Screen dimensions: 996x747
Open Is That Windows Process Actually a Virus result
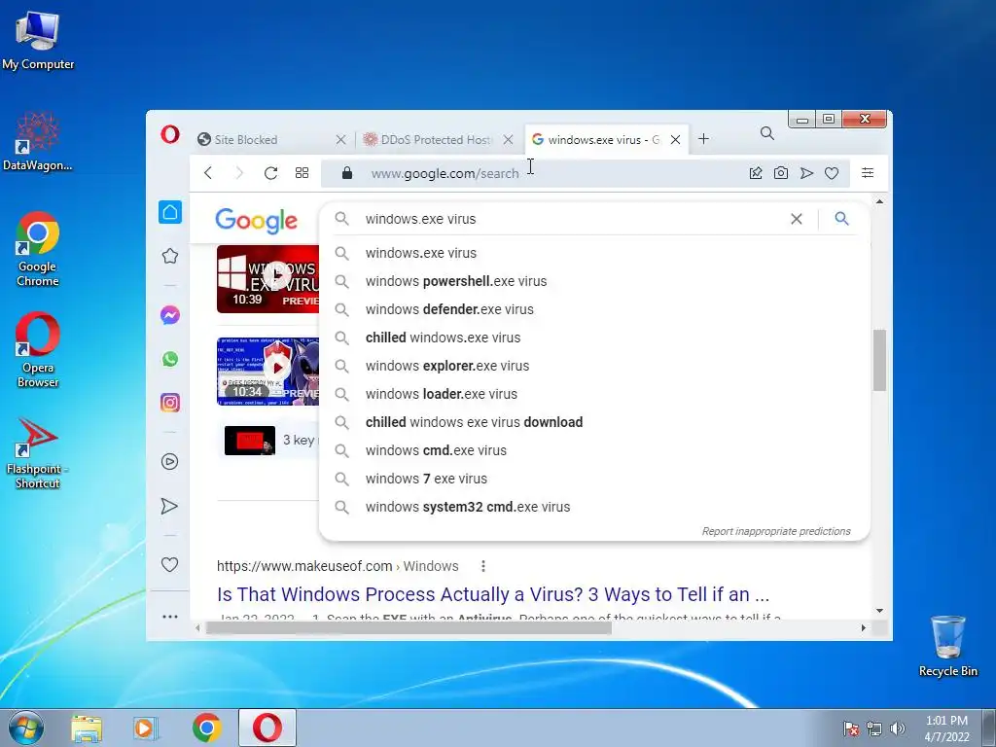(493, 594)
